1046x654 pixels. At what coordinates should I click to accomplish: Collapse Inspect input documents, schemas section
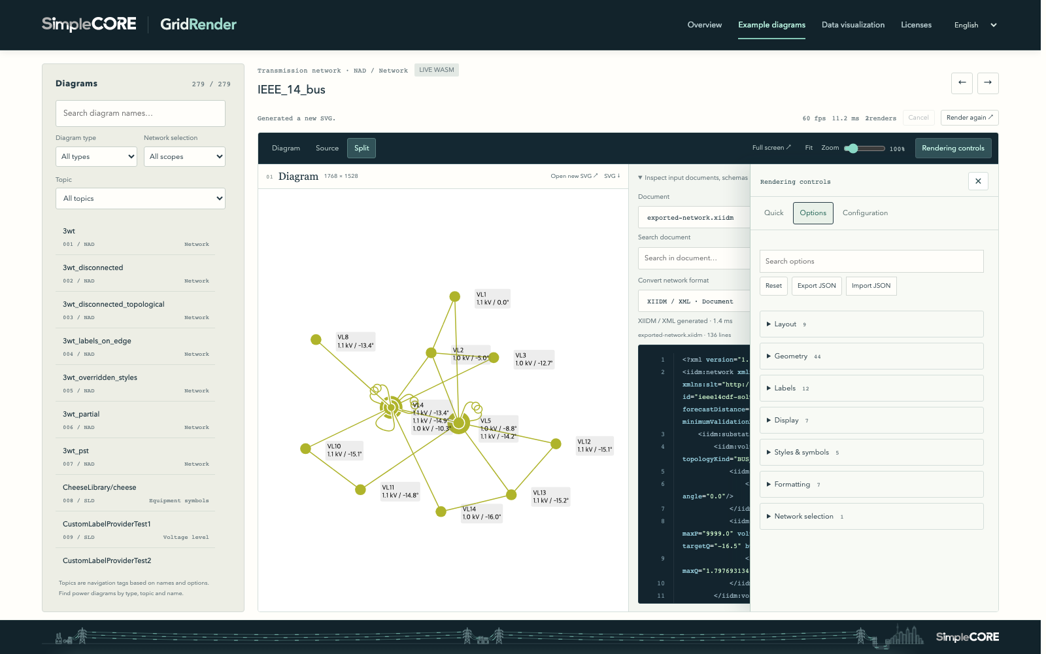(693, 177)
